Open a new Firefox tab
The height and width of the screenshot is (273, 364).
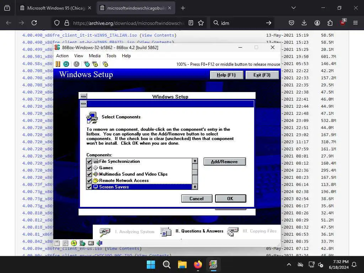[183, 8]
